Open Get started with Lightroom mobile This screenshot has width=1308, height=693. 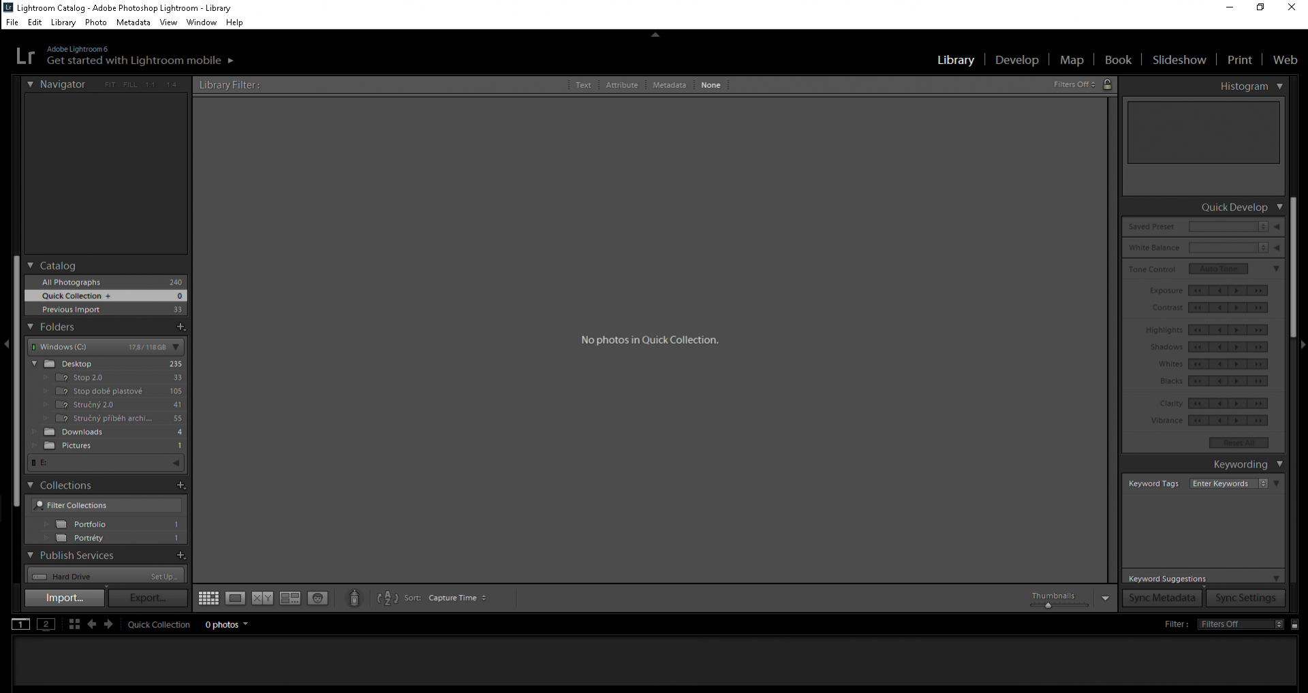click(x=140, y=61)
